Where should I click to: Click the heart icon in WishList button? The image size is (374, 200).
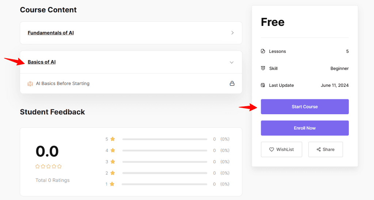click(271, 149)
